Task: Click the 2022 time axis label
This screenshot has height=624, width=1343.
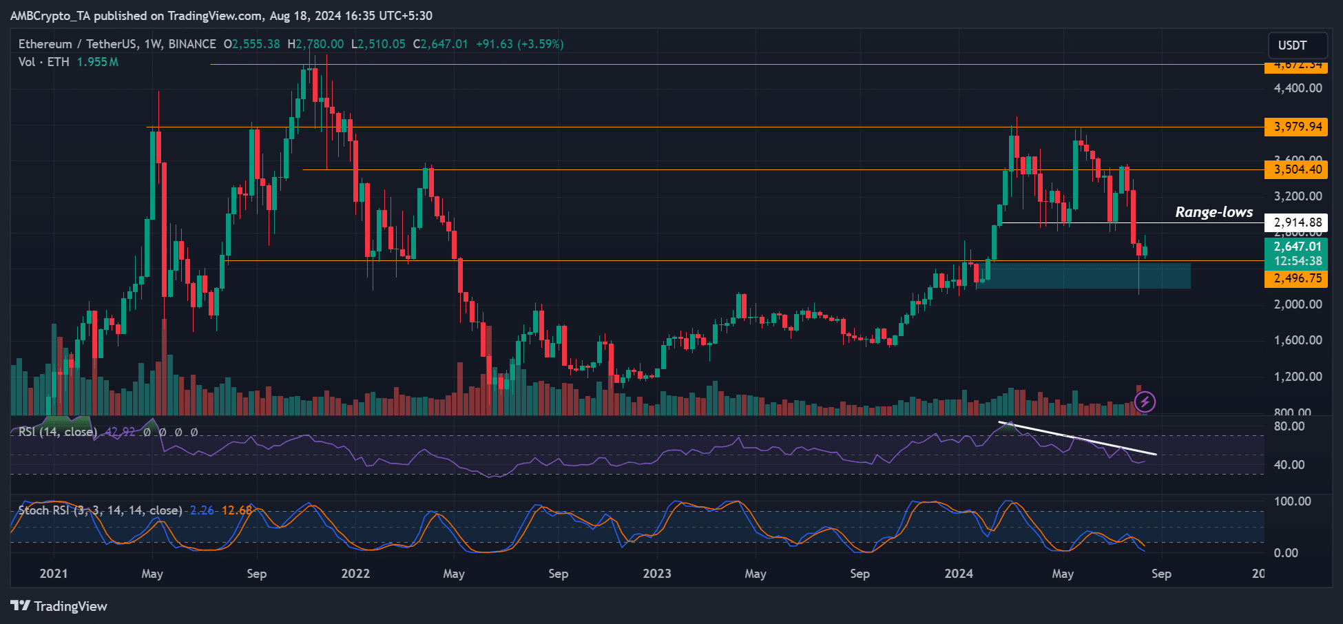Action: pyautogui.click(x=355, y=574)
